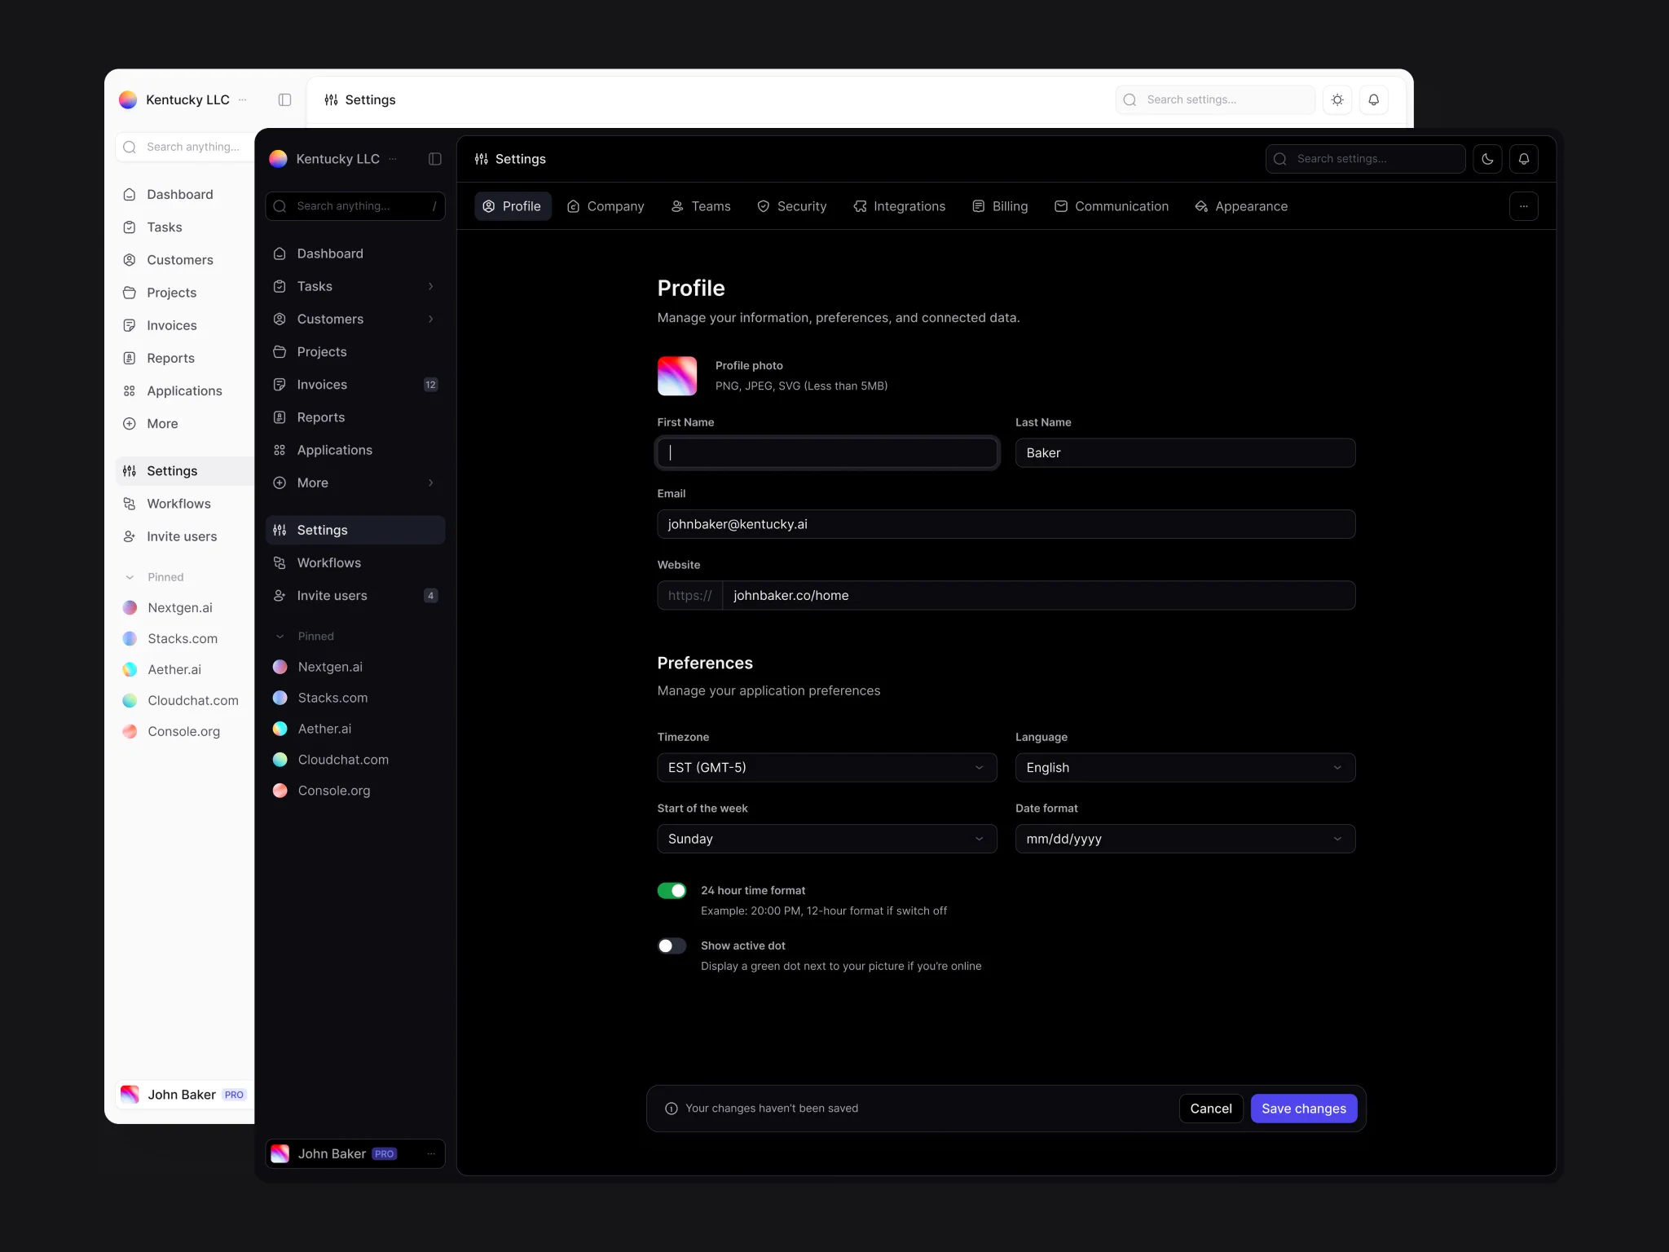The height and width of the screenshot is (1252, 1669).
Task: Collapse sidebar in light window
Action: (284, 99)
